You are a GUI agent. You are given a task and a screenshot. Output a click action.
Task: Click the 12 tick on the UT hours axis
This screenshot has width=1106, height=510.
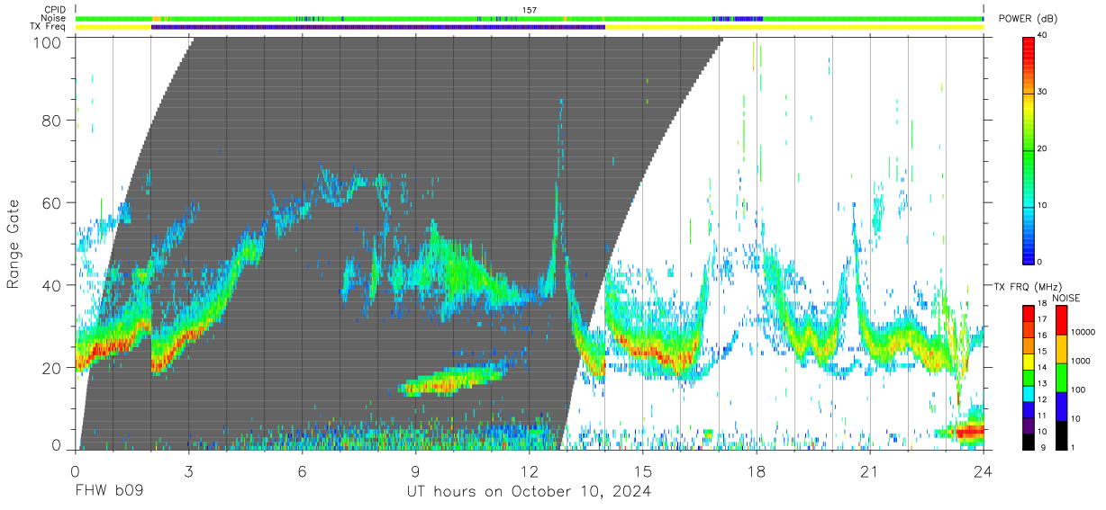coord(529,471)
